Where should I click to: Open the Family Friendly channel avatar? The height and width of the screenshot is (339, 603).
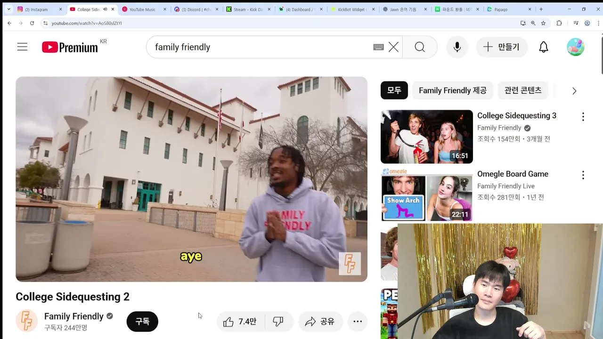point(26,321)
